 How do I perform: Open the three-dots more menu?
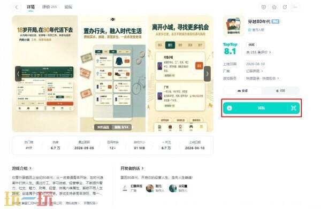tap(295, 7)
